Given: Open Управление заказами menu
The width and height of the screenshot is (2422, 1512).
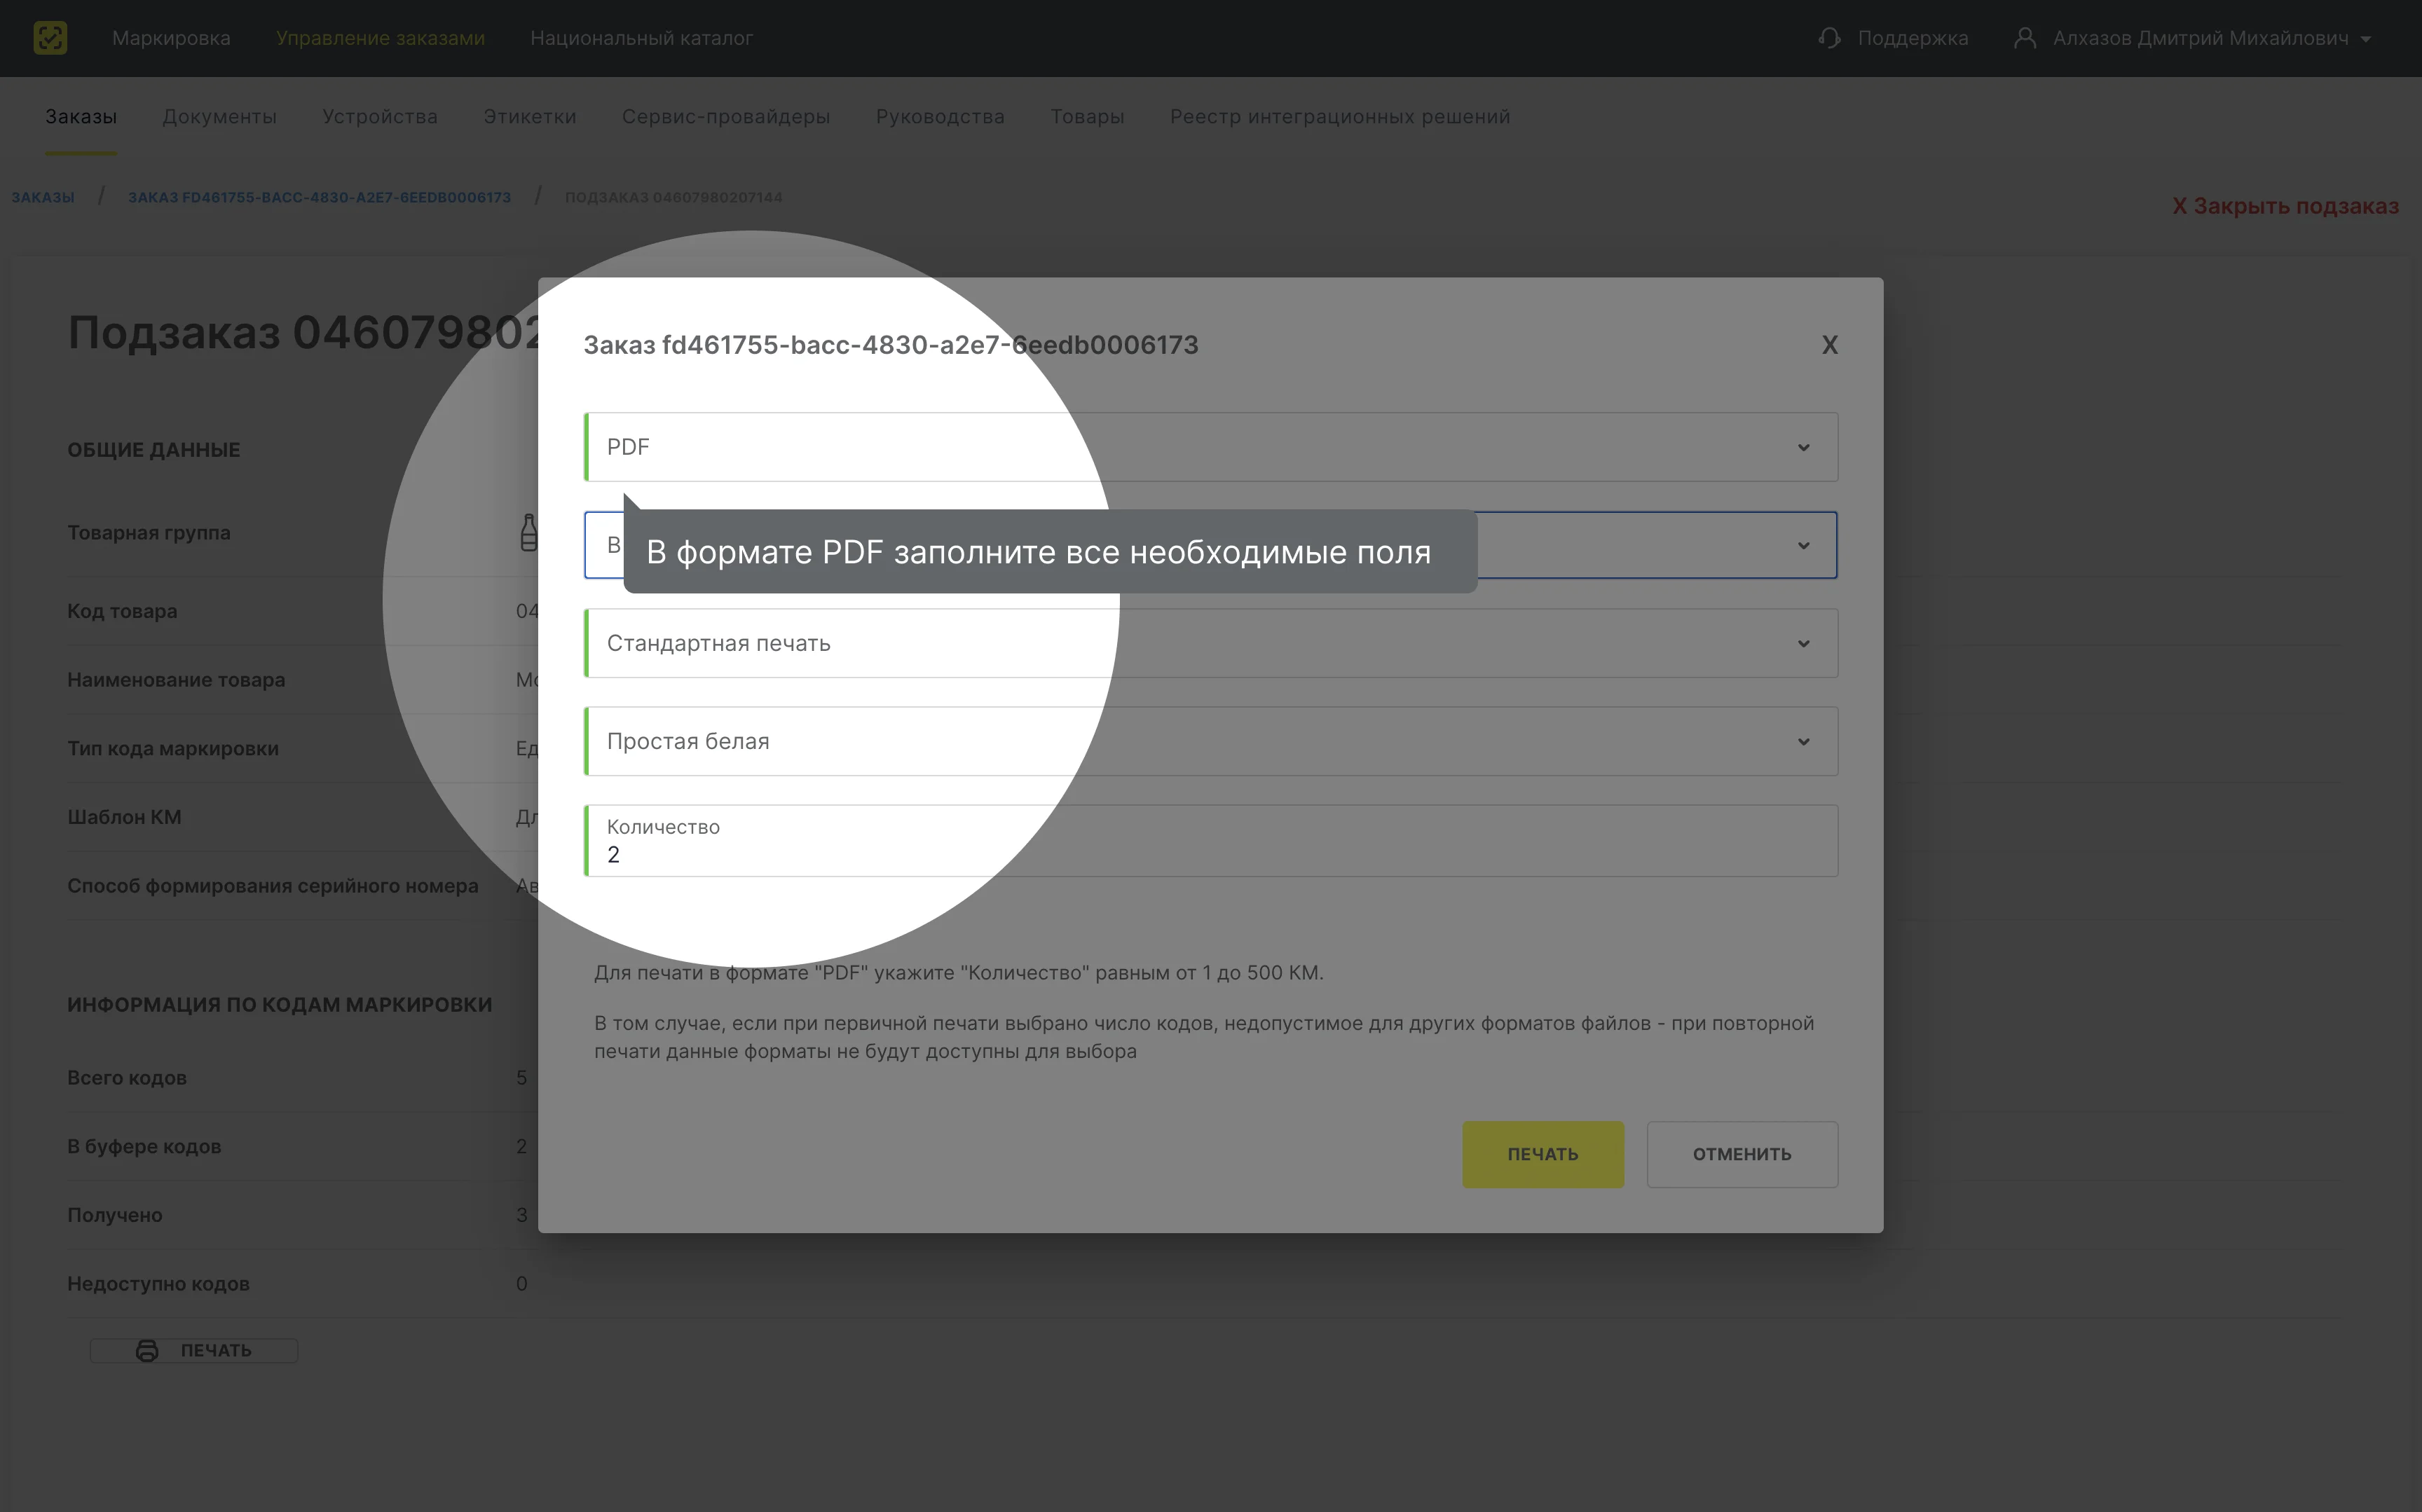Looking at the screenshot, I should click(x=380, y=38).
